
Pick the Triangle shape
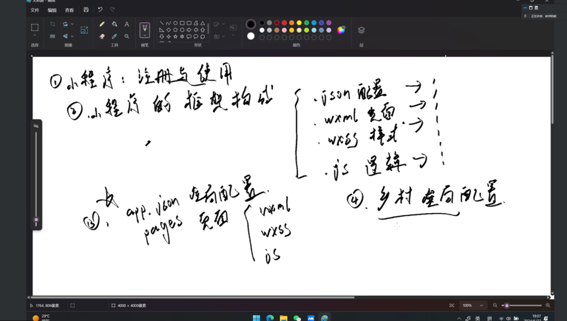click(203, 23)
